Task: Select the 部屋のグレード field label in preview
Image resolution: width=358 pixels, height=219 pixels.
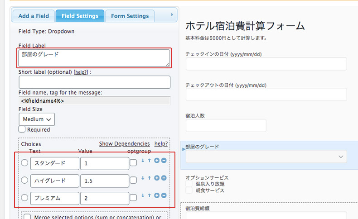Action: click(202, 147)
